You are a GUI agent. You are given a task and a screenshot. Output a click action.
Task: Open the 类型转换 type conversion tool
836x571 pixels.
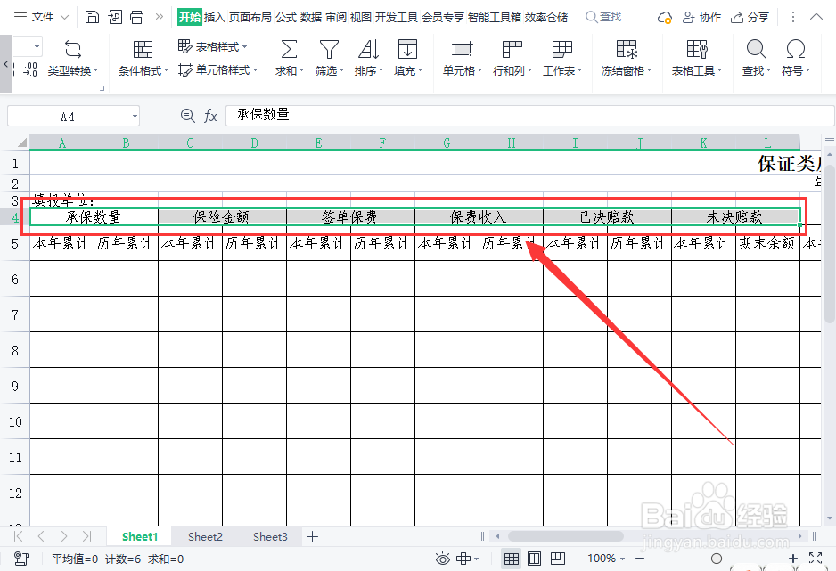[x=73, y=59]
